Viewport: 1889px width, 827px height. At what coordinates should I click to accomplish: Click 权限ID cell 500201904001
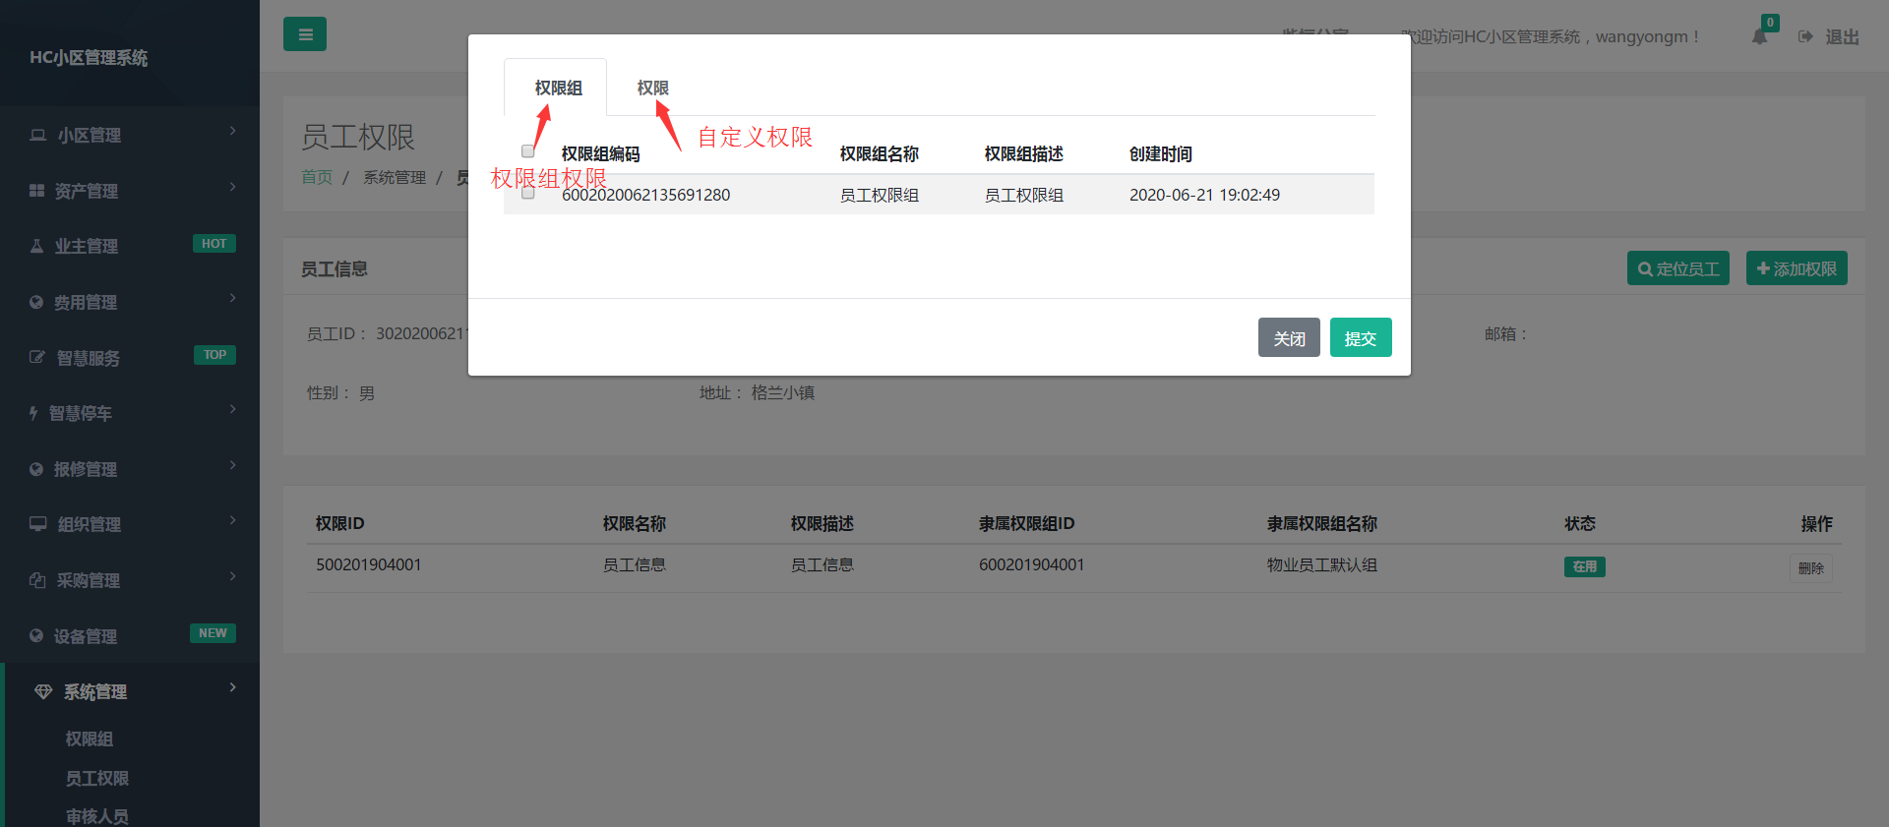368,564
